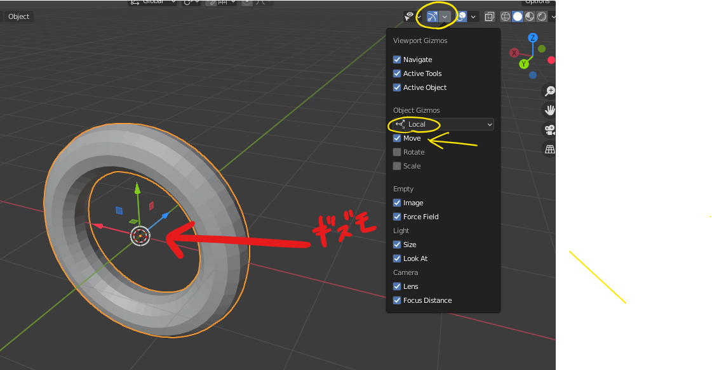Enable the Rotate object gizmo
The image size is (712, 370).
397,152
